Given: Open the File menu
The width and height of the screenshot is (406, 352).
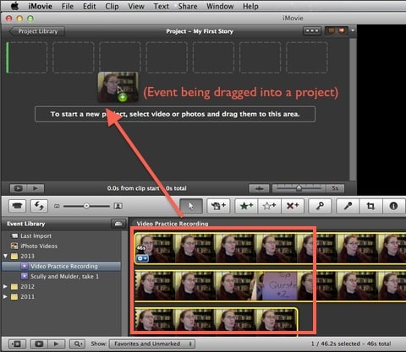Looking at the screenshot, I should 68,6.
